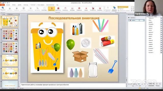163x91 pixels.
Task: Click the Redo icon in Quick Access toolbar
Action: click(8, 3)
